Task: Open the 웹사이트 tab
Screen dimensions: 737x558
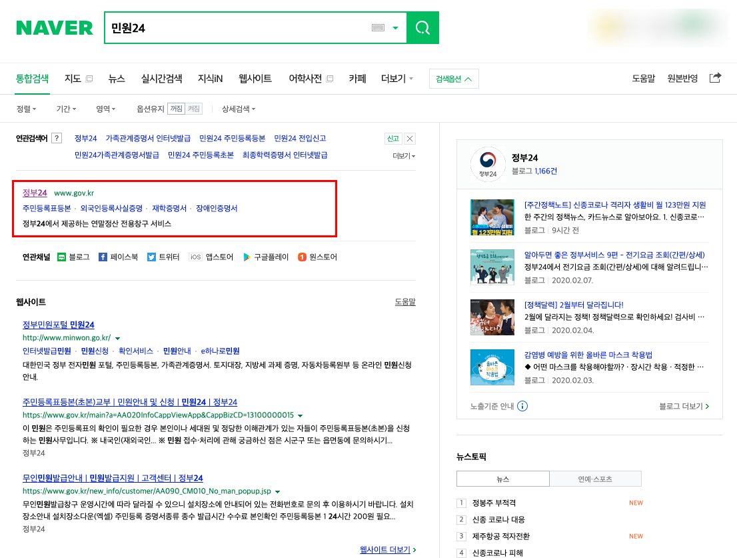Action: click(x=255, y=79)
